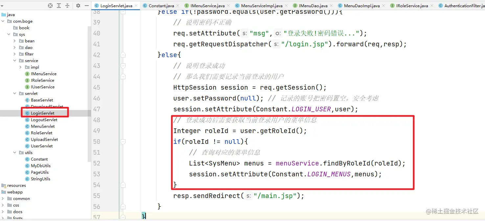The image size is (485, 221).
Task: Click the Expand All toolbar icon
Action: pos(59,6)
